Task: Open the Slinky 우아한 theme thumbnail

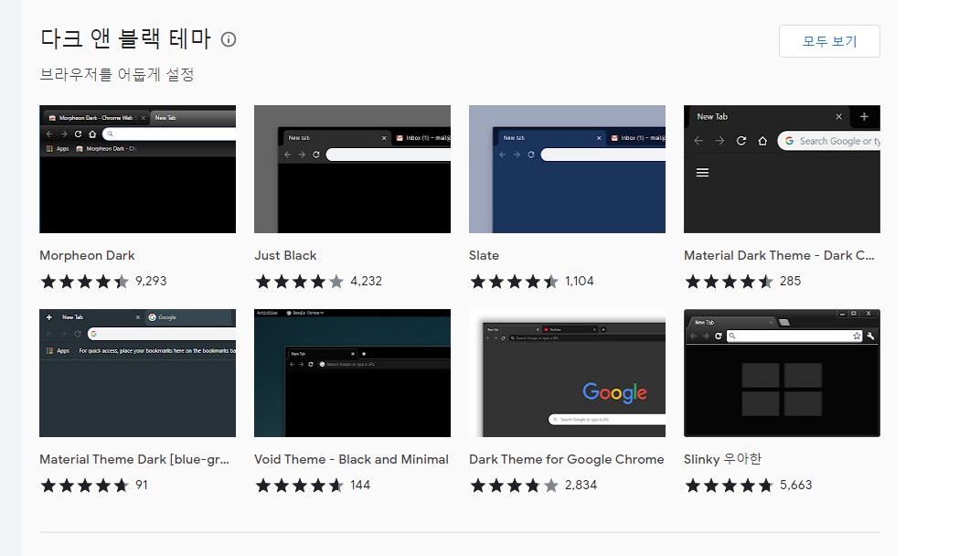Action: (782, 373)
